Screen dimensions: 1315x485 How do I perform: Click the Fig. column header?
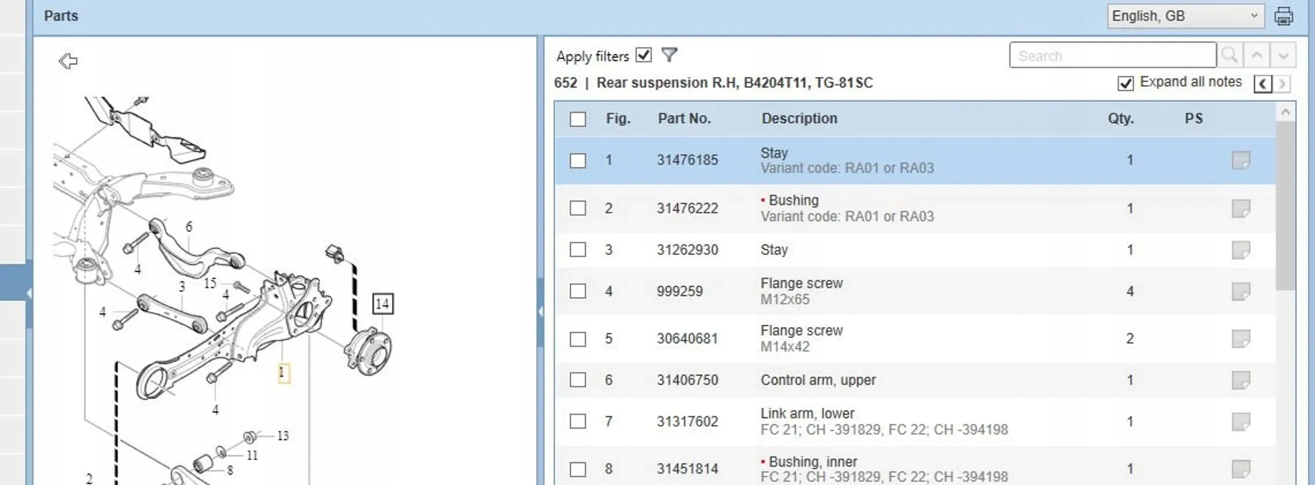click(618, 119)
